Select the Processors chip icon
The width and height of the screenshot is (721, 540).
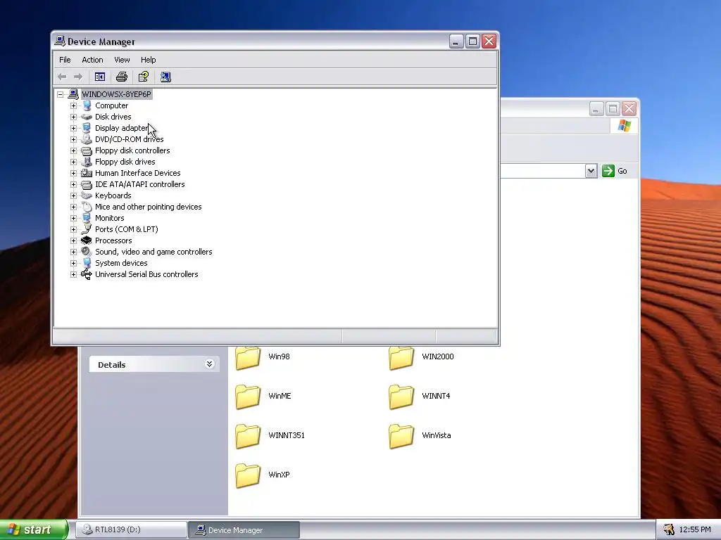[87, 240]
